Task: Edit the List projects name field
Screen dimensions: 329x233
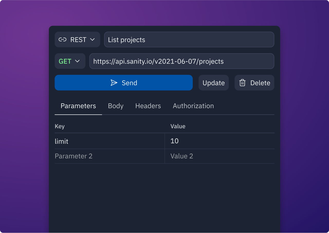Action: tap(189, 40)
